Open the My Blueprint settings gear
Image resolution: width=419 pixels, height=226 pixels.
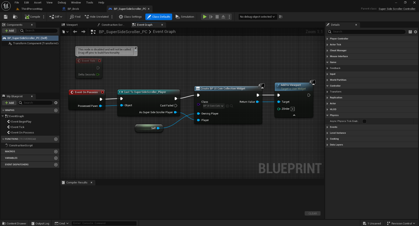coord(56,103)
